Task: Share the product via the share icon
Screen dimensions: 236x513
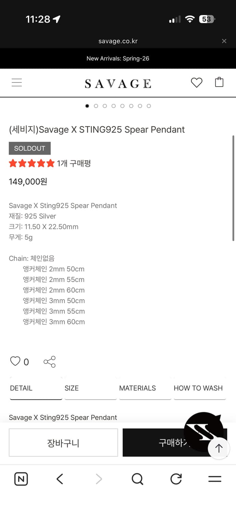Action: [x=50, y=361]
